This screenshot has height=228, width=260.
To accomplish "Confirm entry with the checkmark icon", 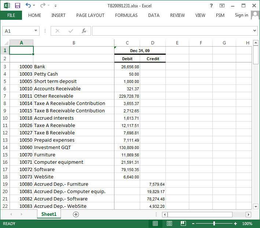I will coord(71,31).
